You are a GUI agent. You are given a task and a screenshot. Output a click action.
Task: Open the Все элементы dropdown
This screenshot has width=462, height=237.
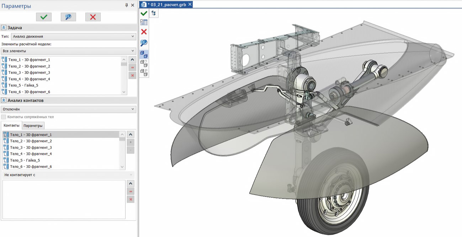tap(68, 51)
